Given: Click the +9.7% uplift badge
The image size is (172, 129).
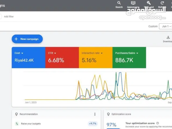Looking at the screenshot, I should pyautogui.click(x=93, y=124).
